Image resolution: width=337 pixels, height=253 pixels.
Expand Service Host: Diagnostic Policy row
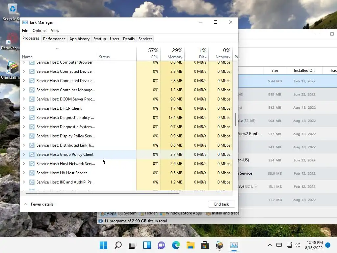pos(24,118)
